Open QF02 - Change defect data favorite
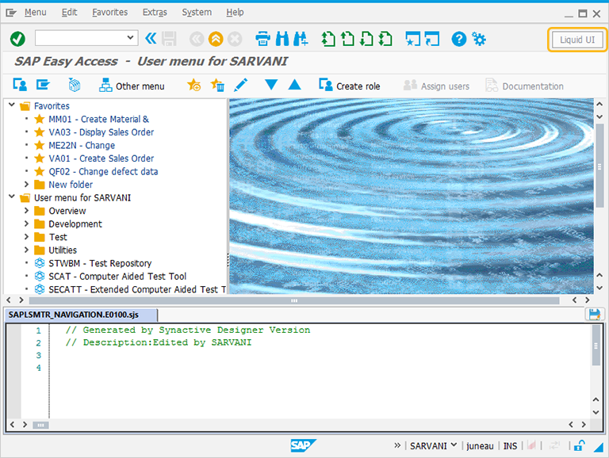Image resolution: width=609 pixels, height=458 pixels. pyautogui.click(x=103, y=172)
